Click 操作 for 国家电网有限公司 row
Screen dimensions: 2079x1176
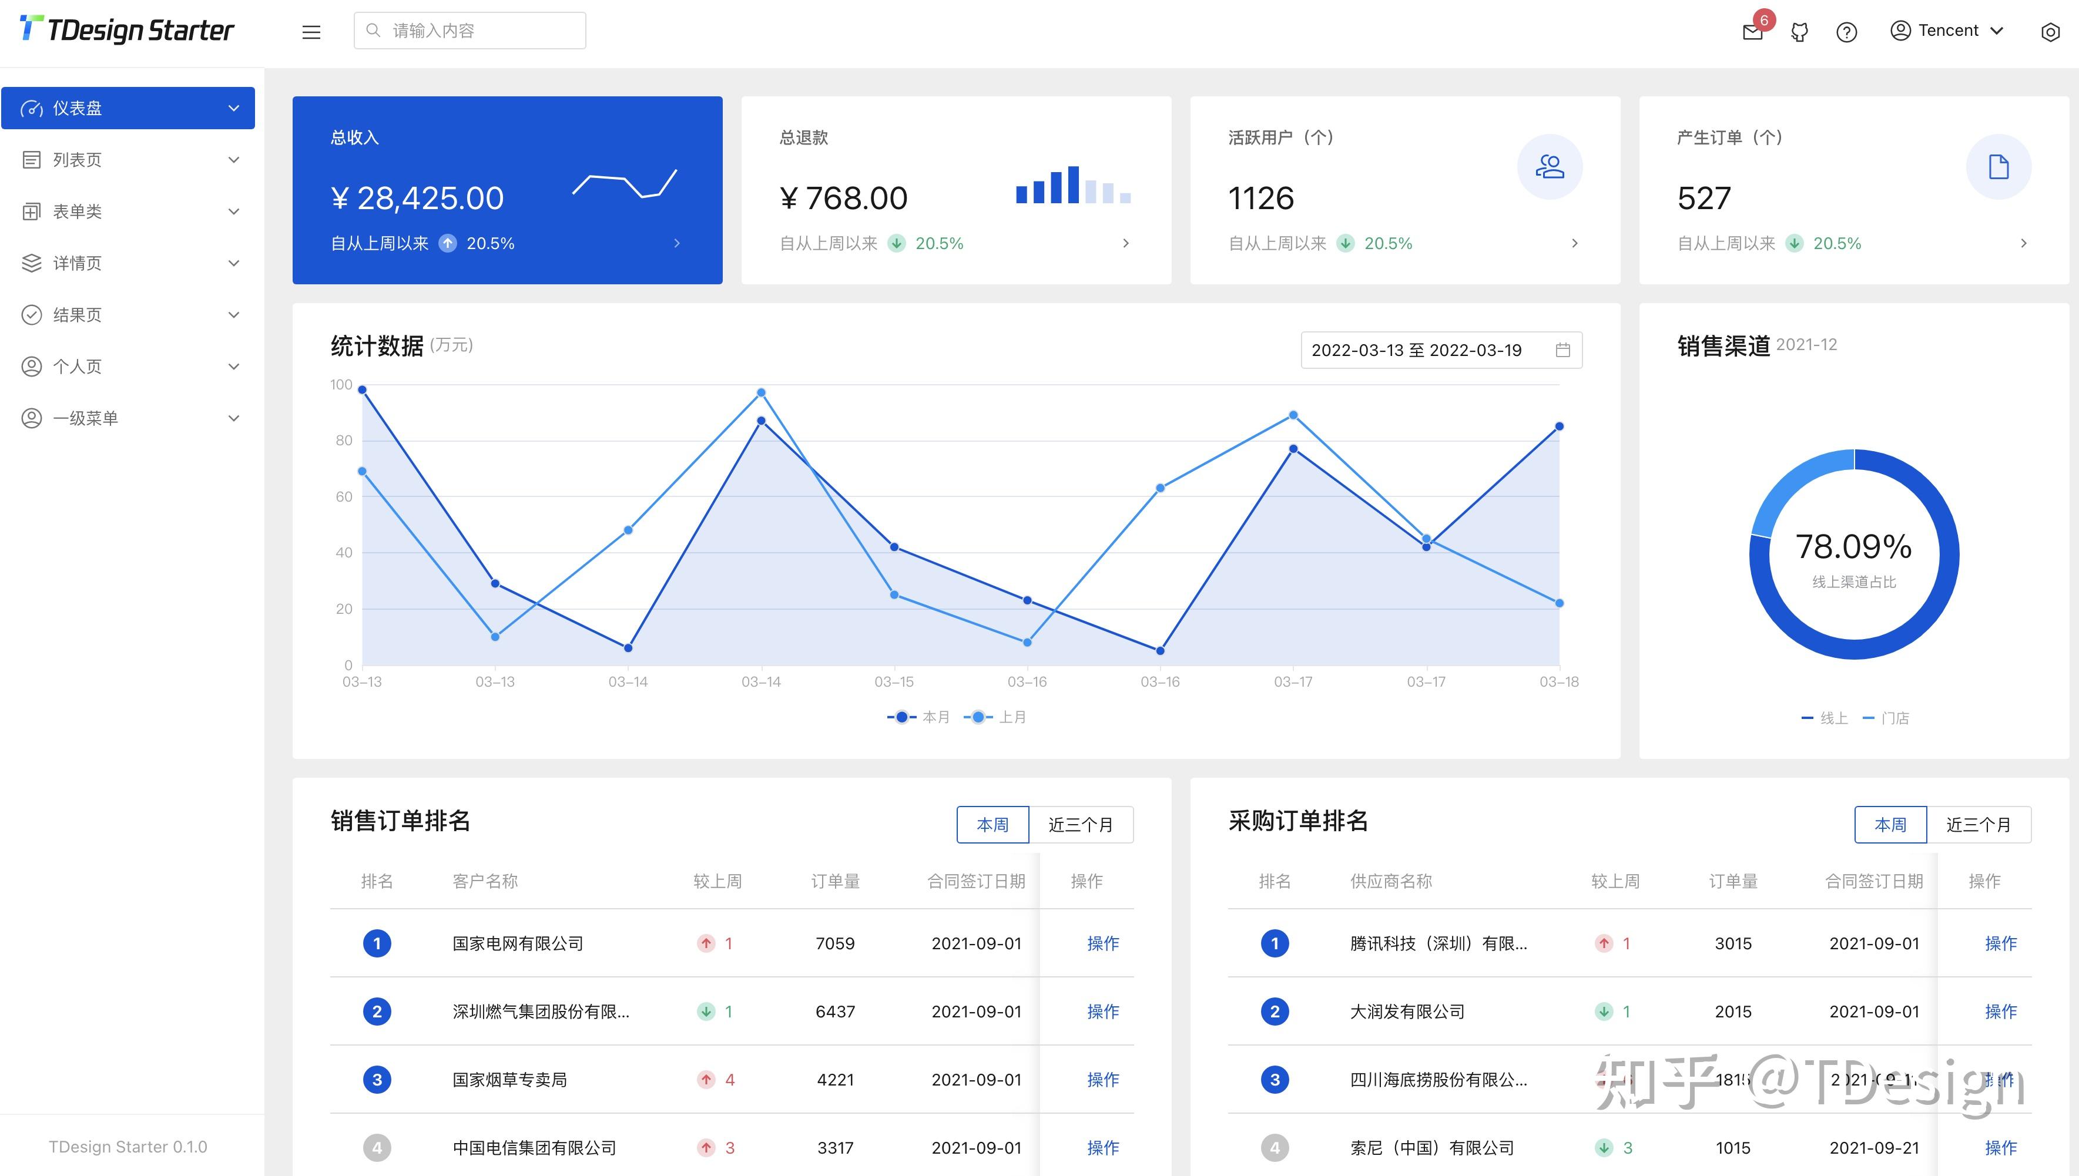tap(1103, 943)
